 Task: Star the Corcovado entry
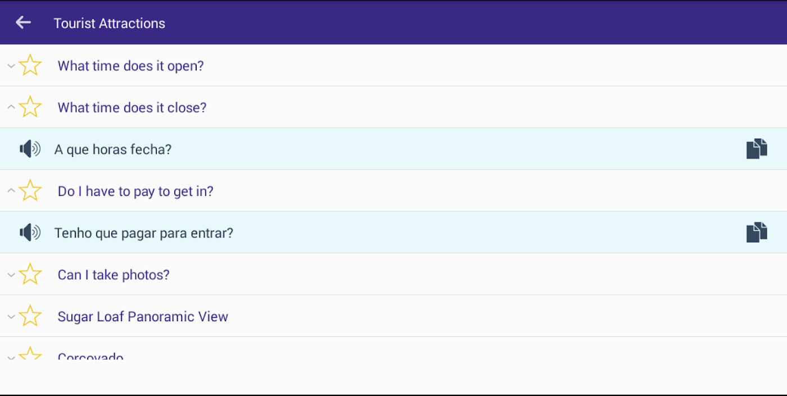(x=30, y=354)
